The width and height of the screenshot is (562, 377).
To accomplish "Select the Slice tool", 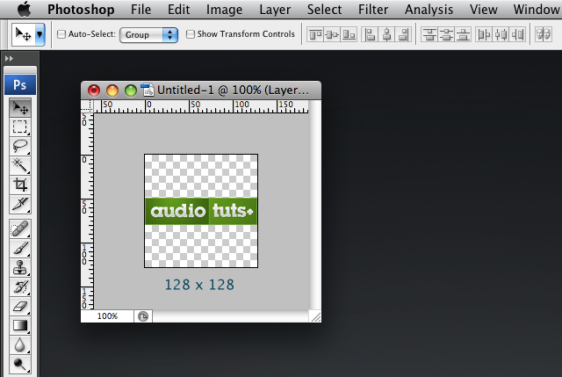I will [20, 204].
